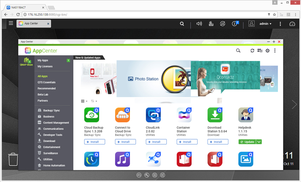Close the App Center taskbar tab
301x182 pixels.
[48, 24]
